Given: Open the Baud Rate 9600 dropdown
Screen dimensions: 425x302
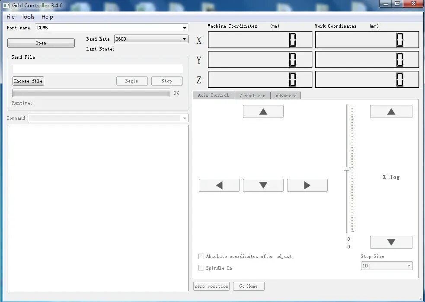Looking at the screenshot, I should click(184, 39).
